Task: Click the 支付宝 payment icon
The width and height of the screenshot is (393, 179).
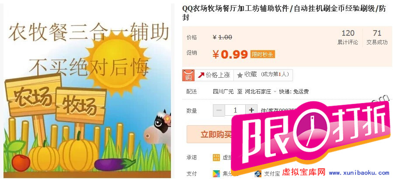Action: click(258, 173)
